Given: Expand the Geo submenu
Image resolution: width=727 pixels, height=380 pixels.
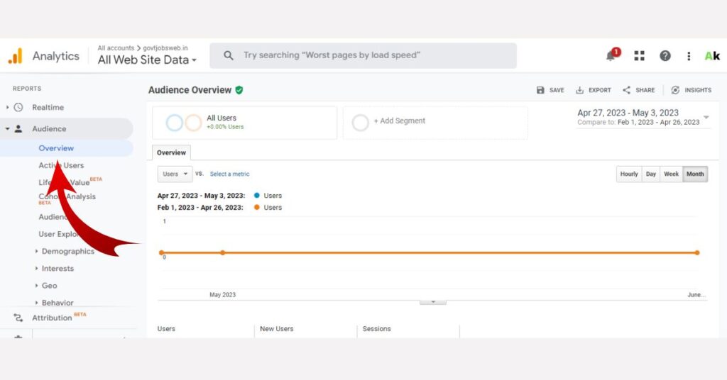Looking at the screenshot, I should (x=37, y=286).
